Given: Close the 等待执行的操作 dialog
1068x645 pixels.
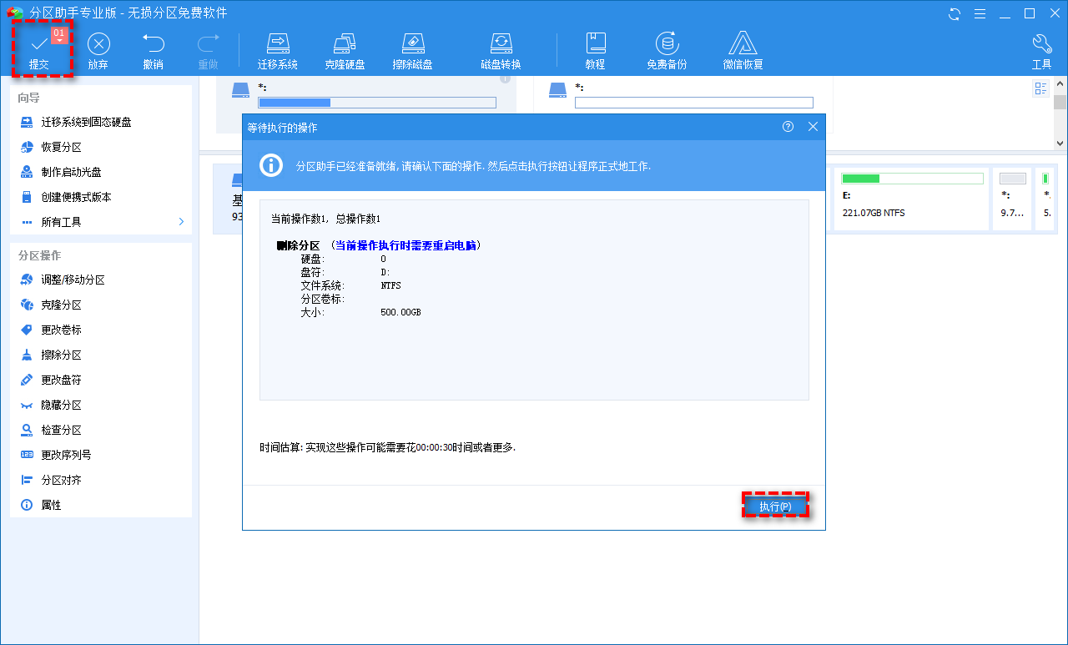Looking at the screenshot, I should 813,127.
